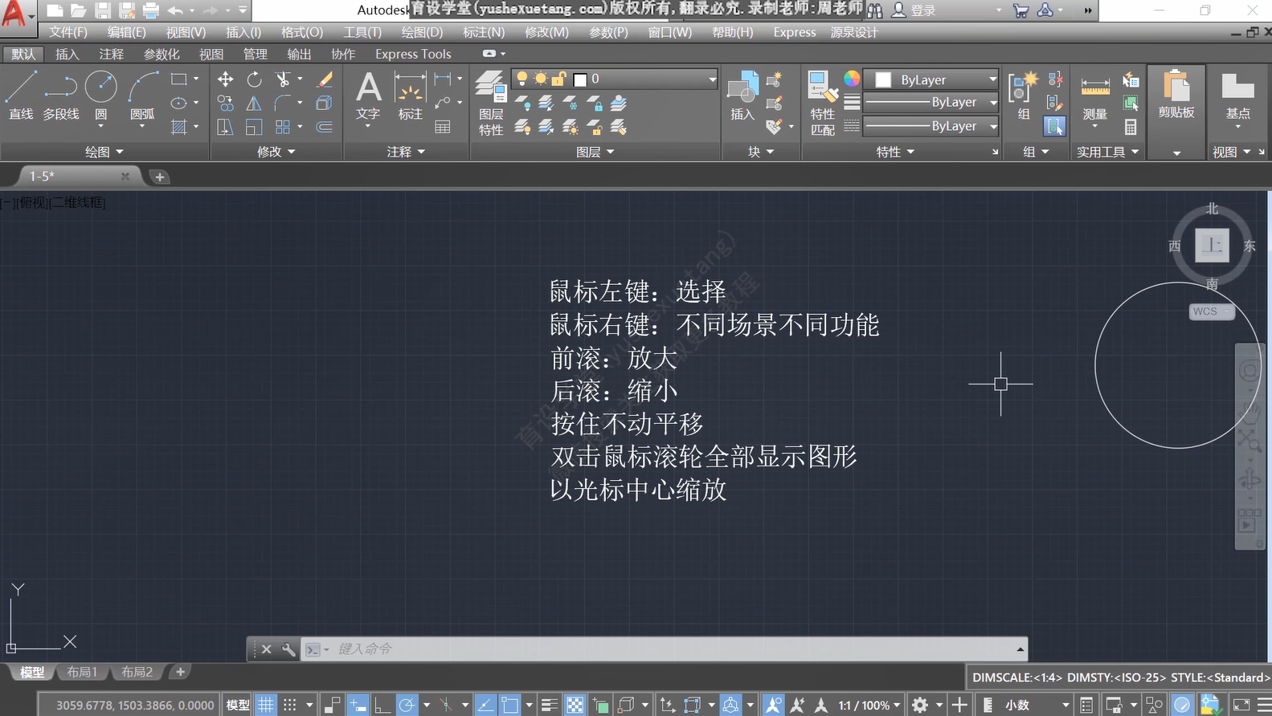This screenshot has height=716, width=1272.
Task: Click the Insert block (插入) icon
Action: (x=742, y=96)
